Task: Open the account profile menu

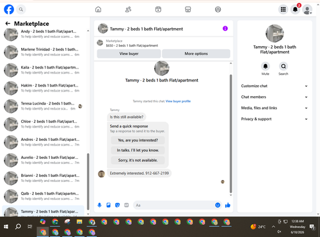Action: click(x=307, y=10)
